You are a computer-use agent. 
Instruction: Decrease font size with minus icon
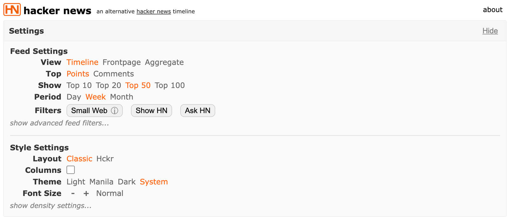(x=73, y=193)
